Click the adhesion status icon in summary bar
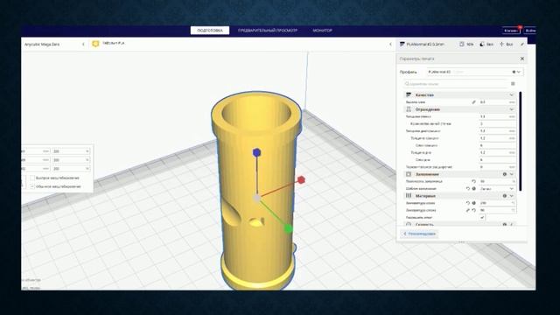The height and width of the screenshot is (315, 560). [x=501, y=44]
